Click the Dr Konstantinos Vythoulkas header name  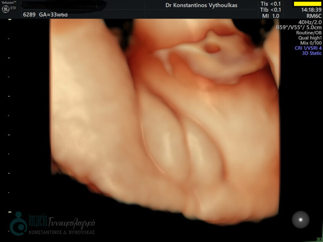201,5
